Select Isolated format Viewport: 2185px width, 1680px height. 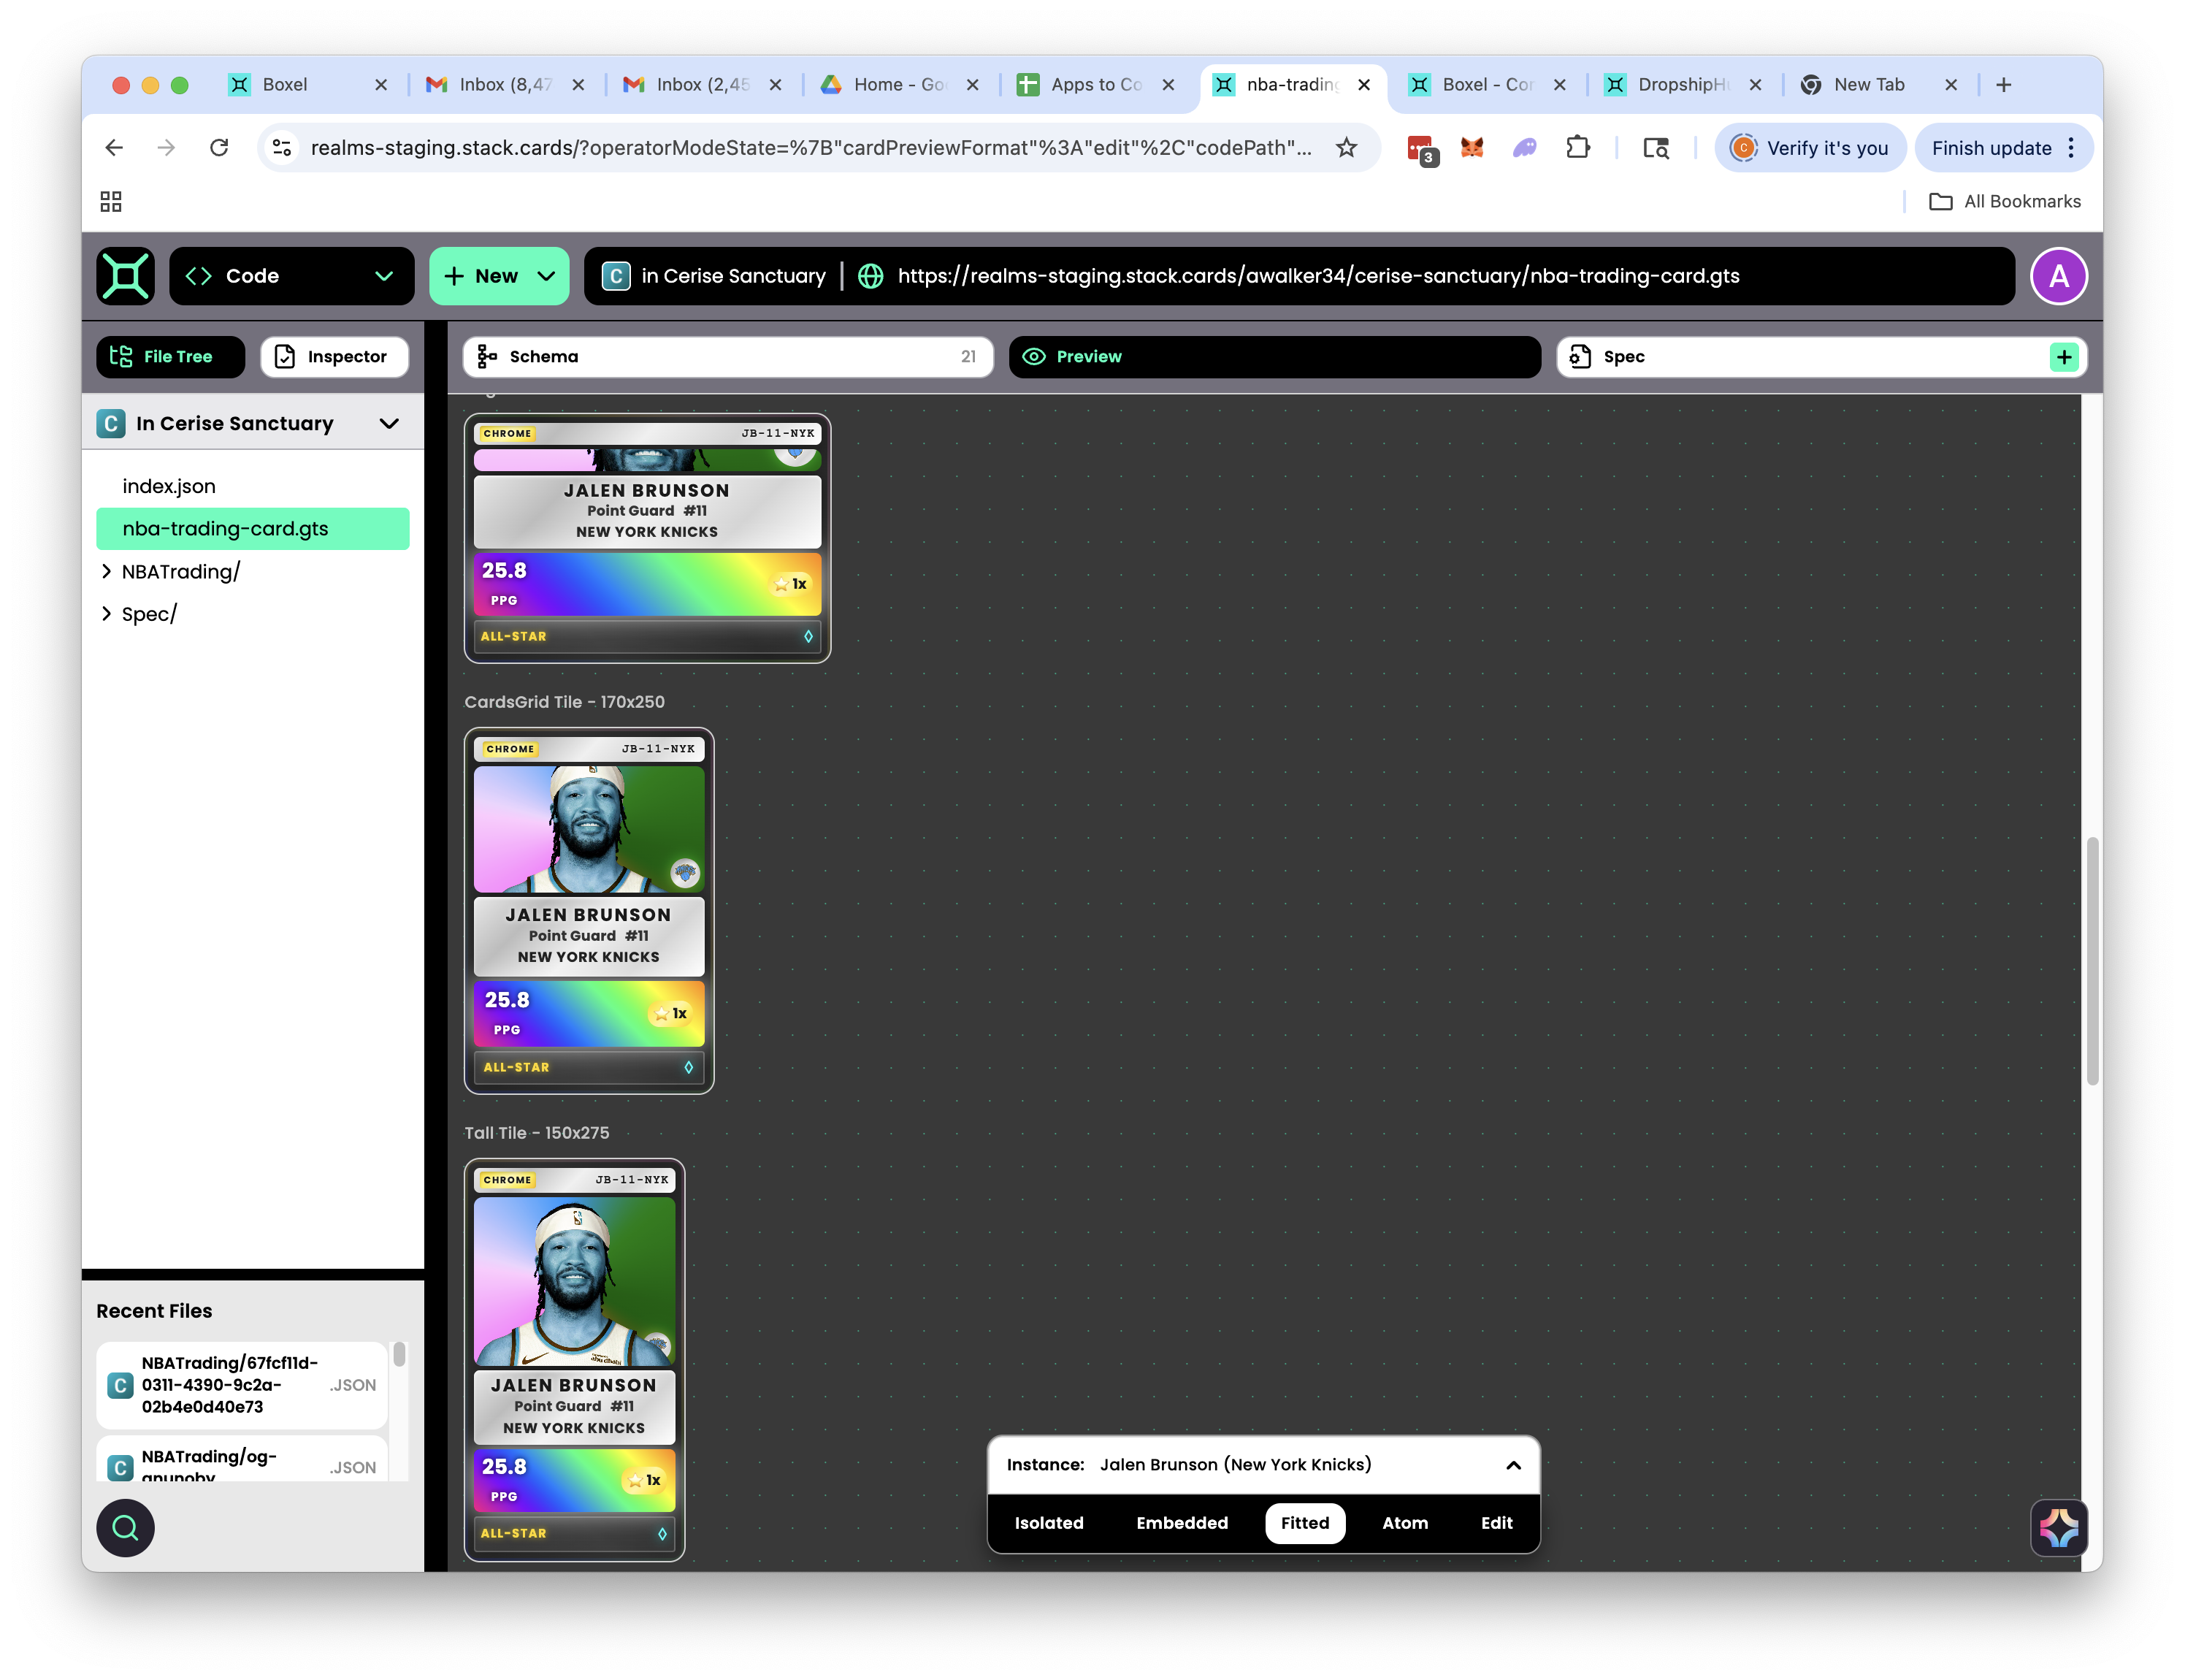pyautogui.click(x=1049, y=1522)
